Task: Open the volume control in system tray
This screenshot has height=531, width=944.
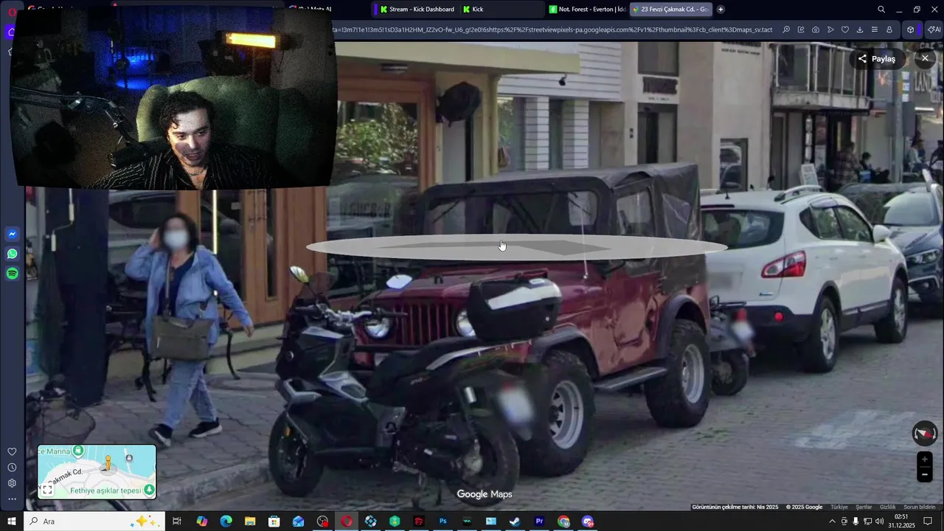Action: [x=880, y=521]
